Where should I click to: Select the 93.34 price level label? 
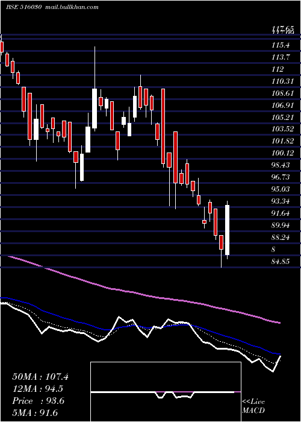(281, 201)
